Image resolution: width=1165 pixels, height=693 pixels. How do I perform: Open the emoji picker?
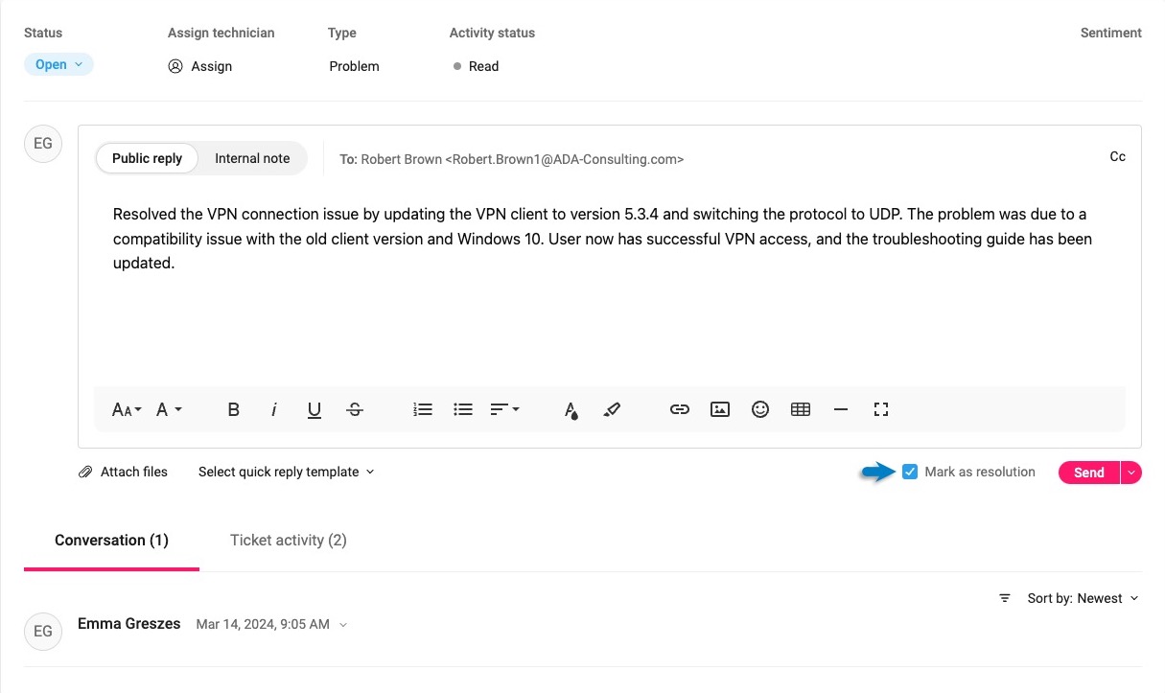tap(760, 409)
